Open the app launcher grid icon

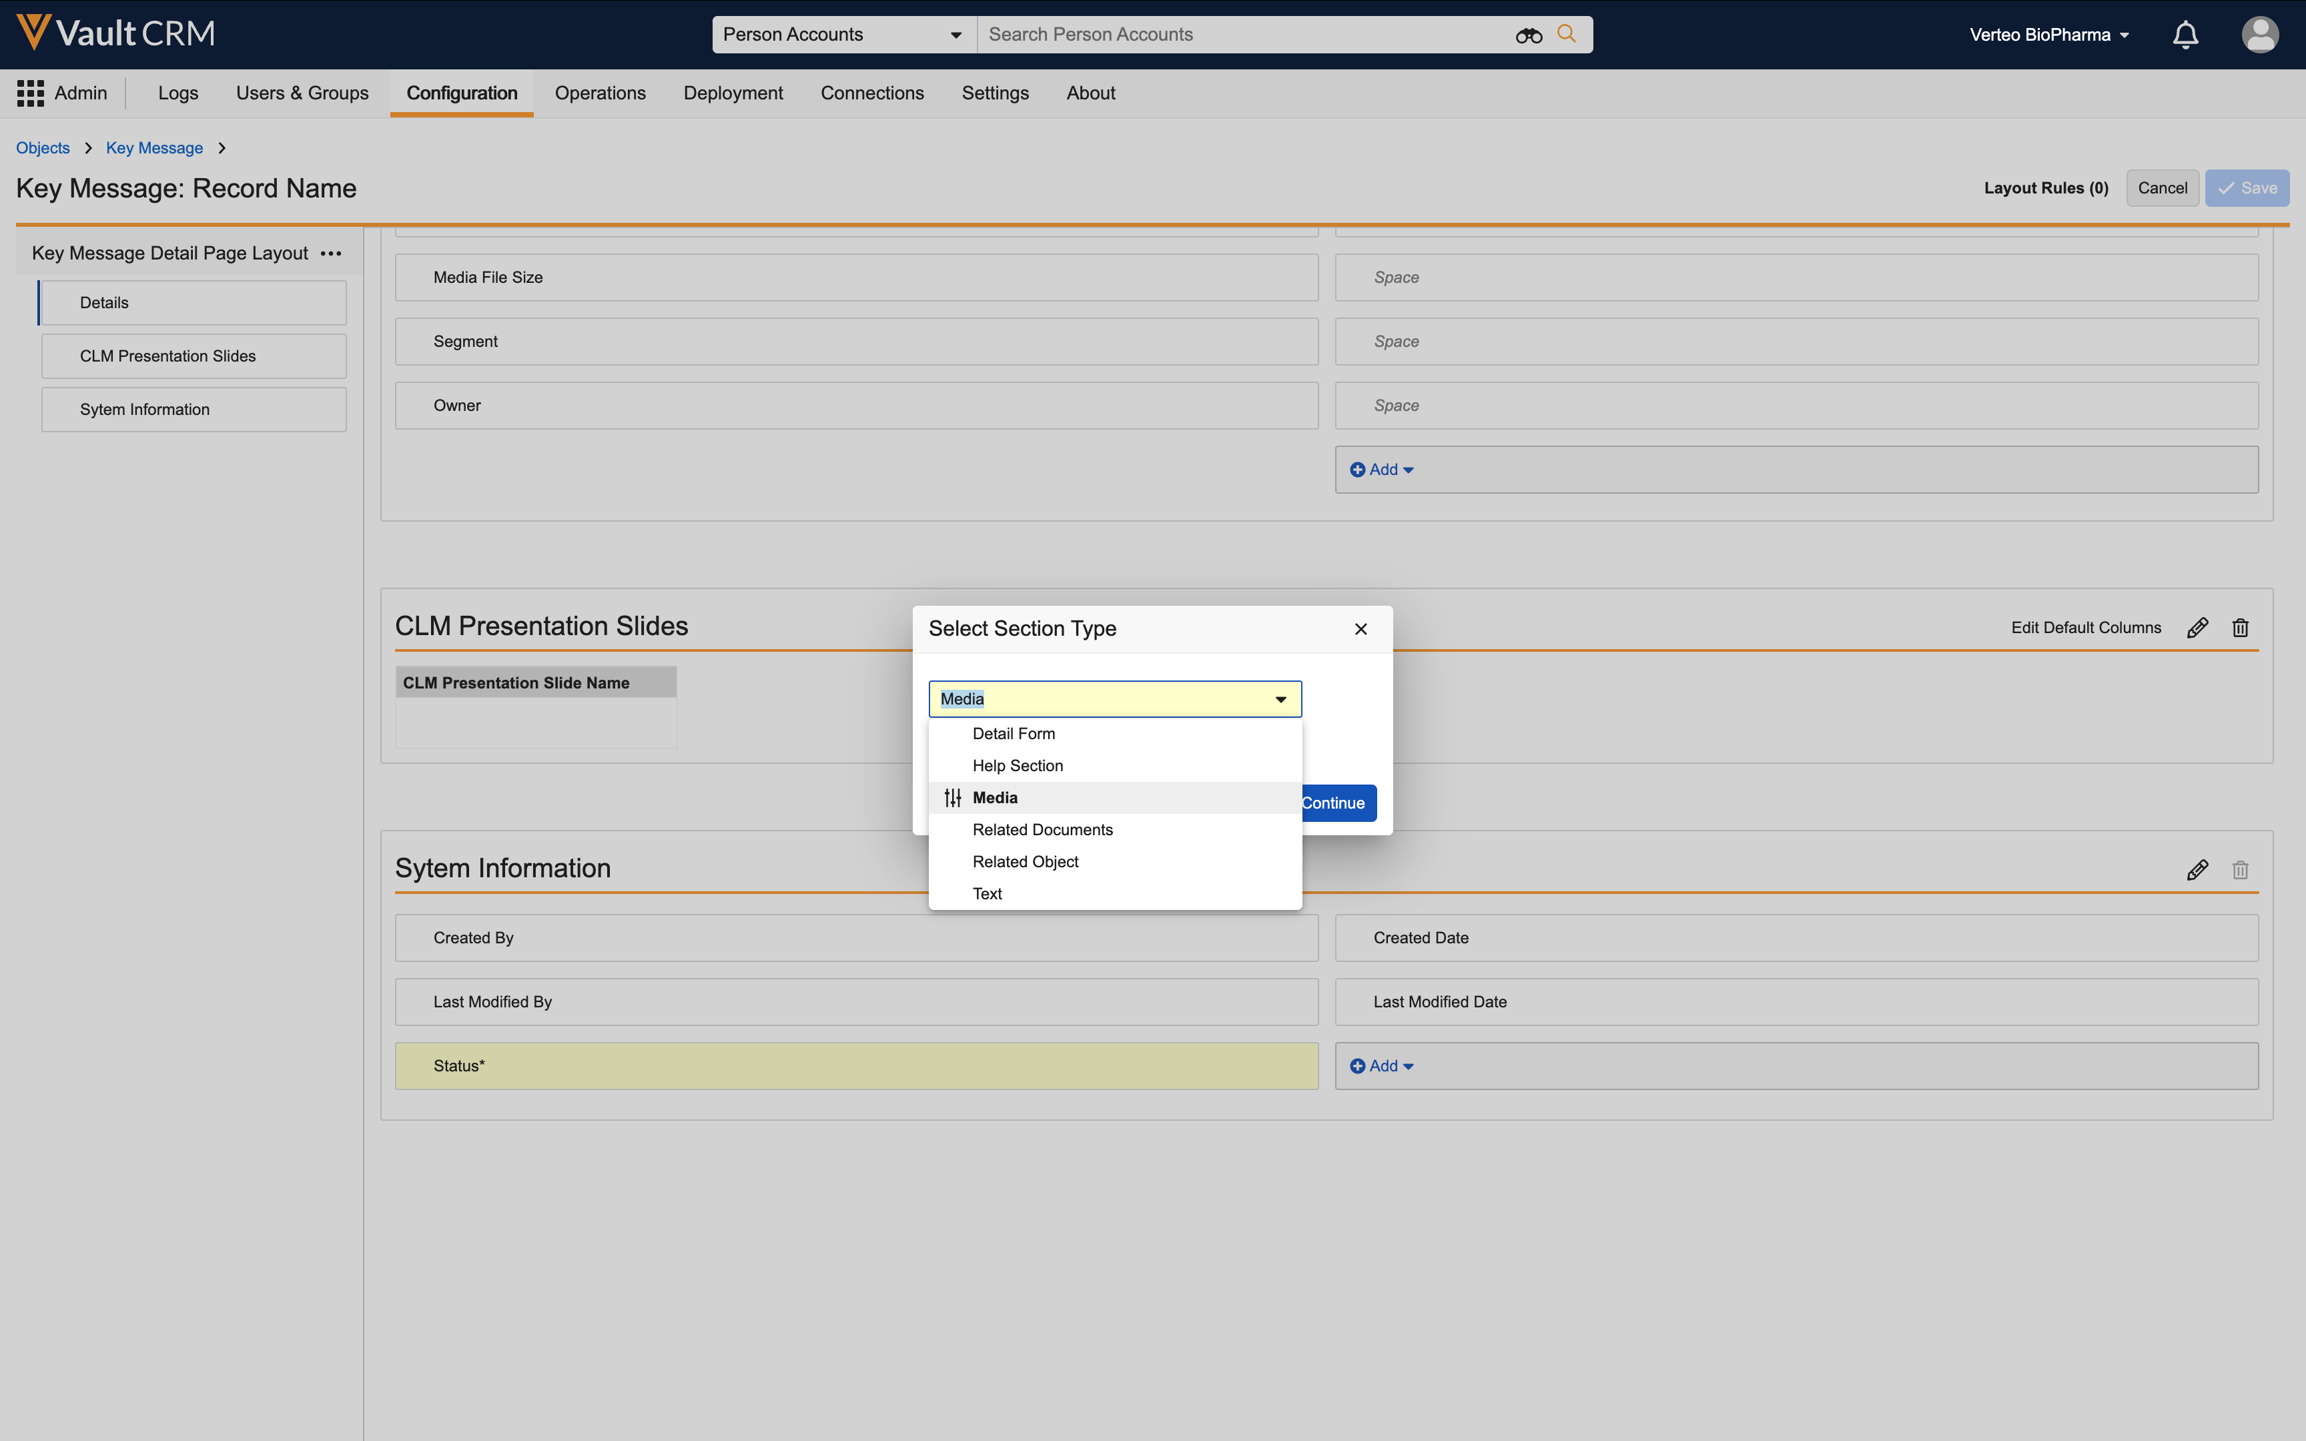[x=31, y=93]
